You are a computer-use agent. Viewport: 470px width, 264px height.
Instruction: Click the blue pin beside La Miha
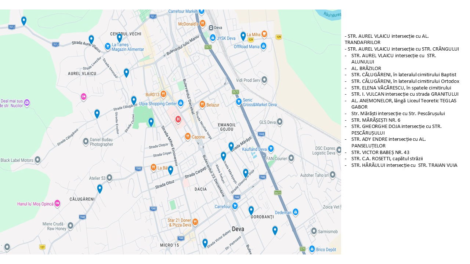point(243,36)
